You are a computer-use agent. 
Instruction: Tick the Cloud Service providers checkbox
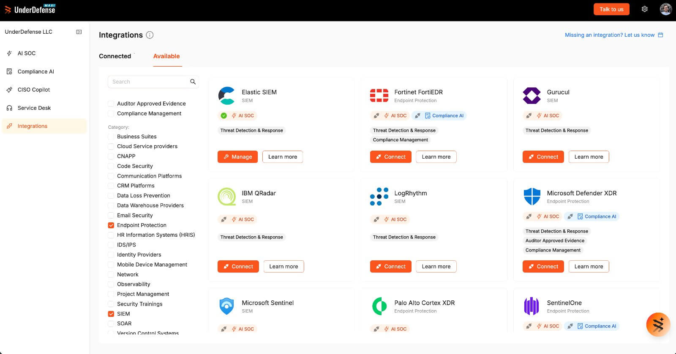tap(111, 146)
